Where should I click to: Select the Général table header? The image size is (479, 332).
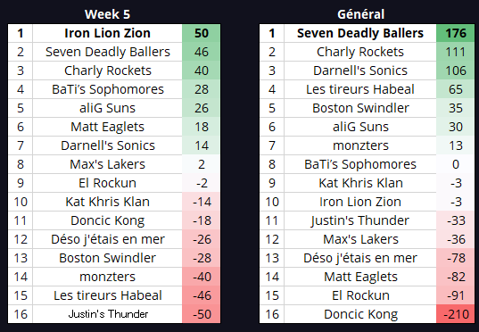click(x=360, y=14)
